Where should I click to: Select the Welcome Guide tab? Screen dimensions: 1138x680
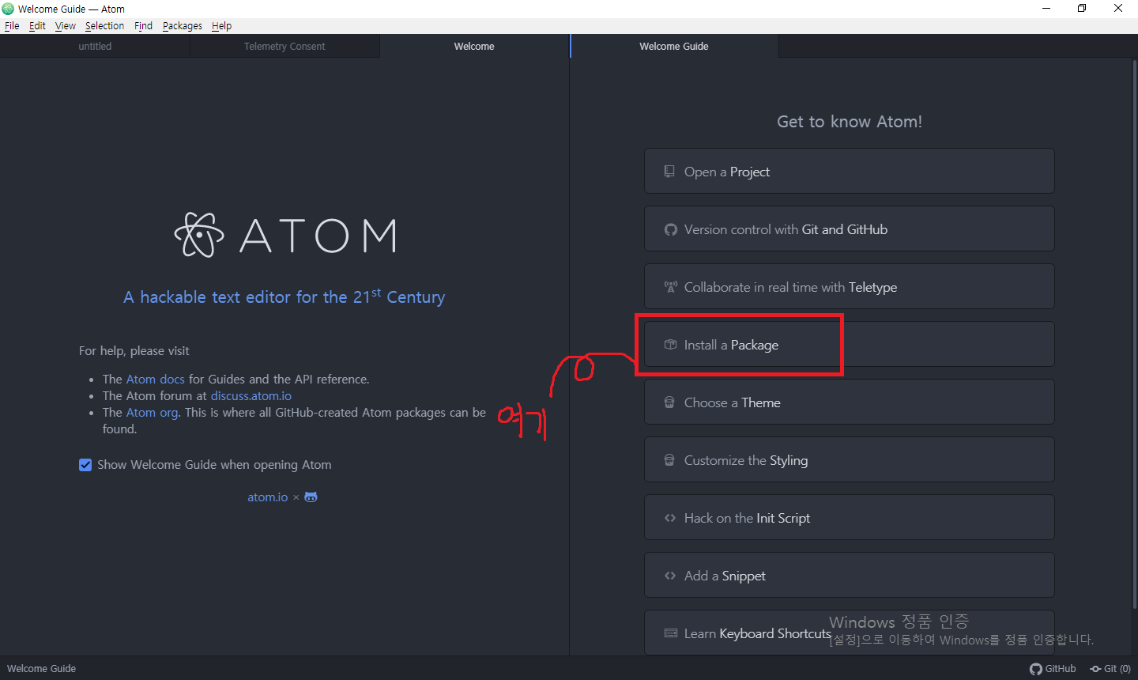pyautogui.click(x=674, y=46)
